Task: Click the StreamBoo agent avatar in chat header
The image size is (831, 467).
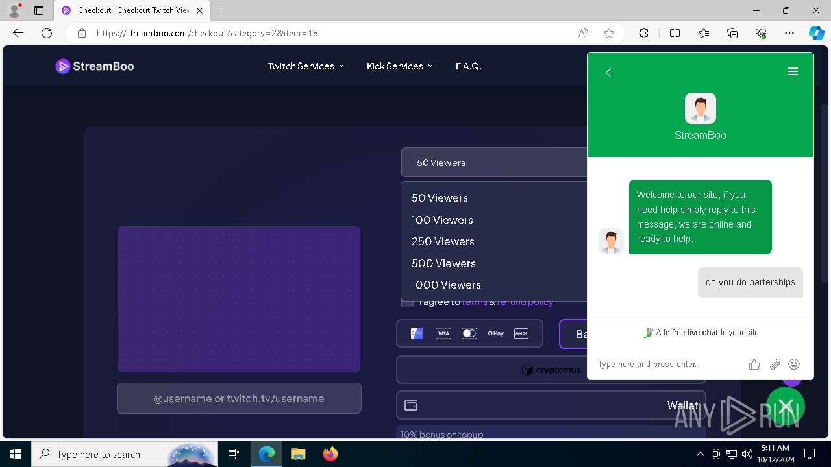Action: 700,108
